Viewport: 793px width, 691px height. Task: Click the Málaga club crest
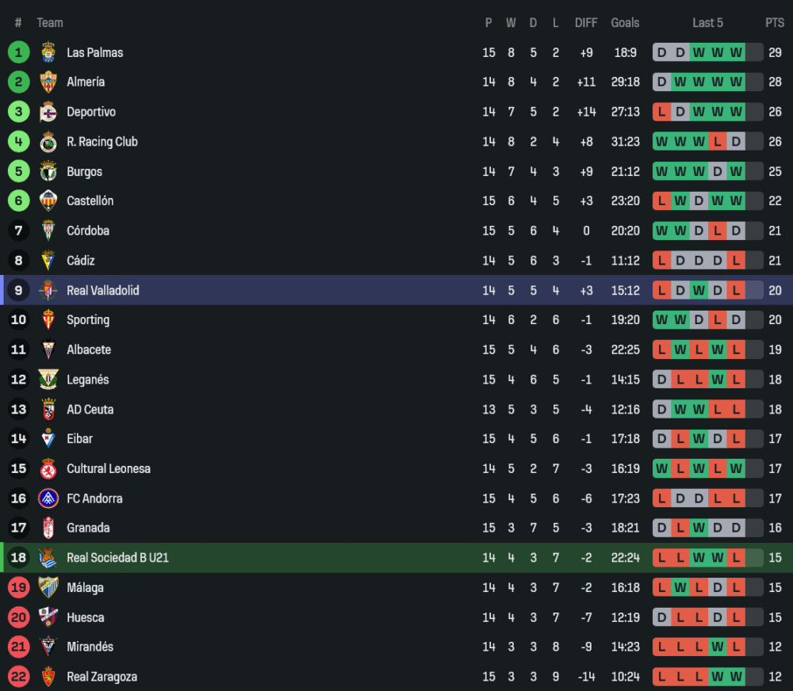click(x=48, y=588)
